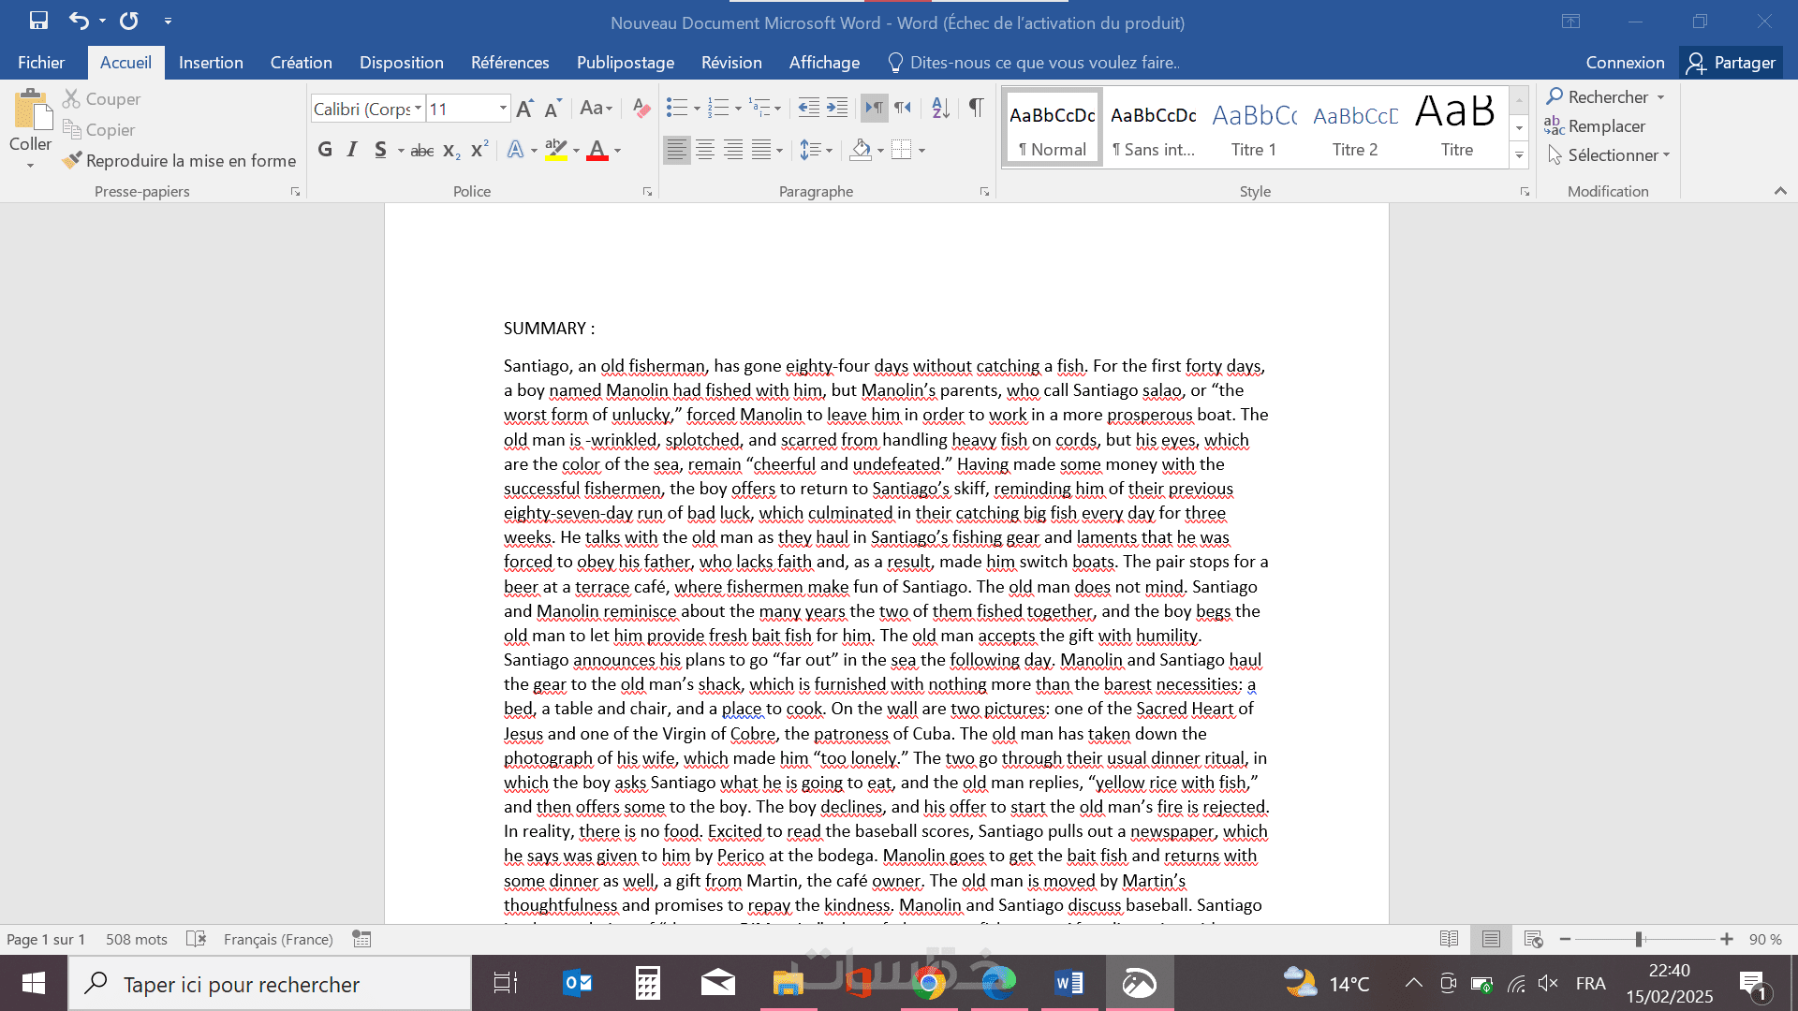The image size is (1798, 1011).
Task: Click the Copier button
Action: (x=98, y=130)
